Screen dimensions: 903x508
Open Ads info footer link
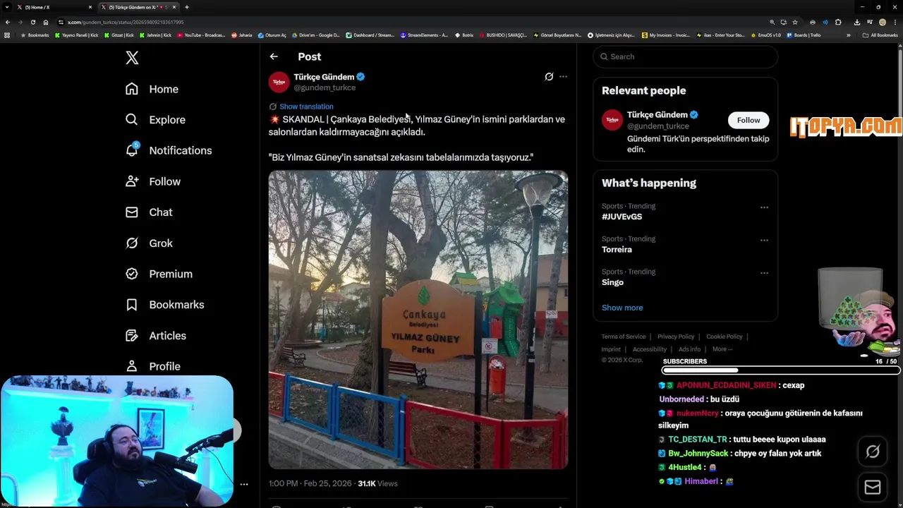click(690, 349)
